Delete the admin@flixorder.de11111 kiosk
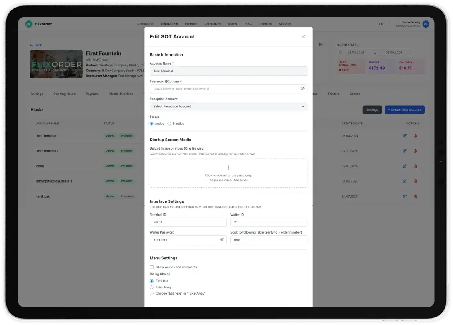 click(x=415, y=181)
